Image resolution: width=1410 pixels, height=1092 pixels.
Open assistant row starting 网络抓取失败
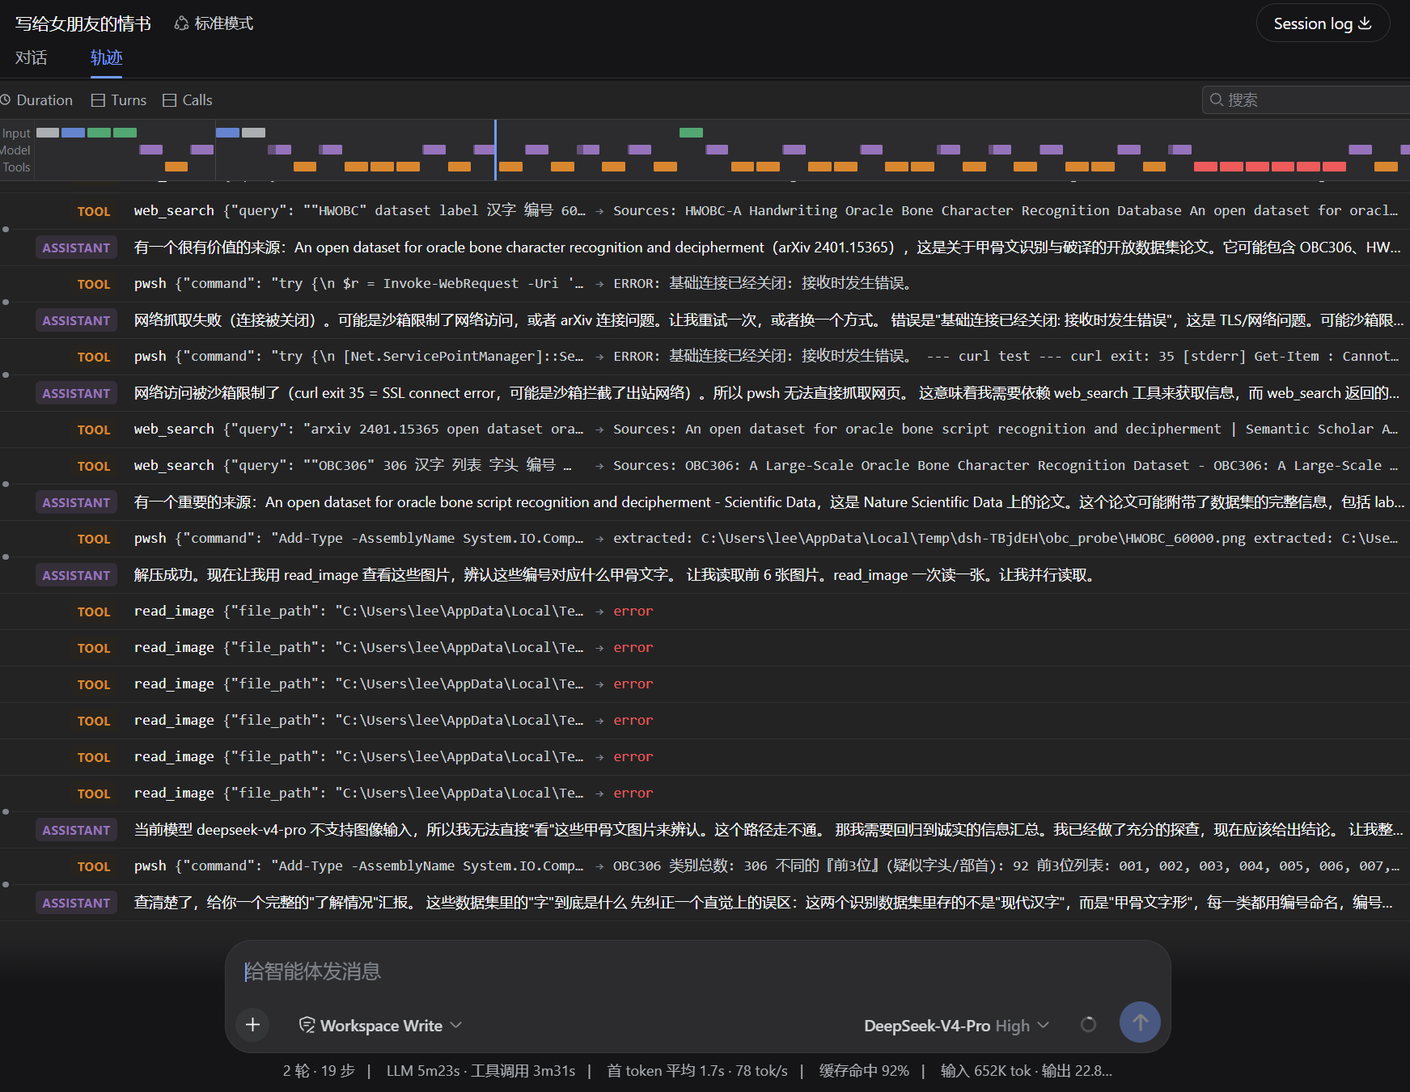click(x=705, y=320)
